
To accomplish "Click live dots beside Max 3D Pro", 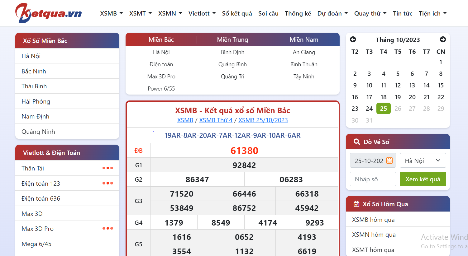I will point(108,228).
